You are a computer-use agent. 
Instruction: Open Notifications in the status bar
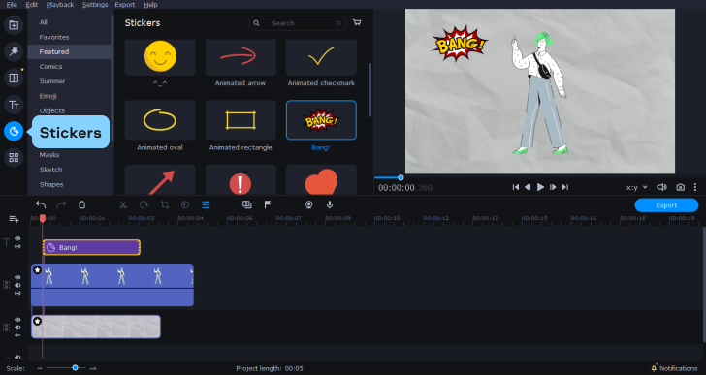[x=674, y=368]
